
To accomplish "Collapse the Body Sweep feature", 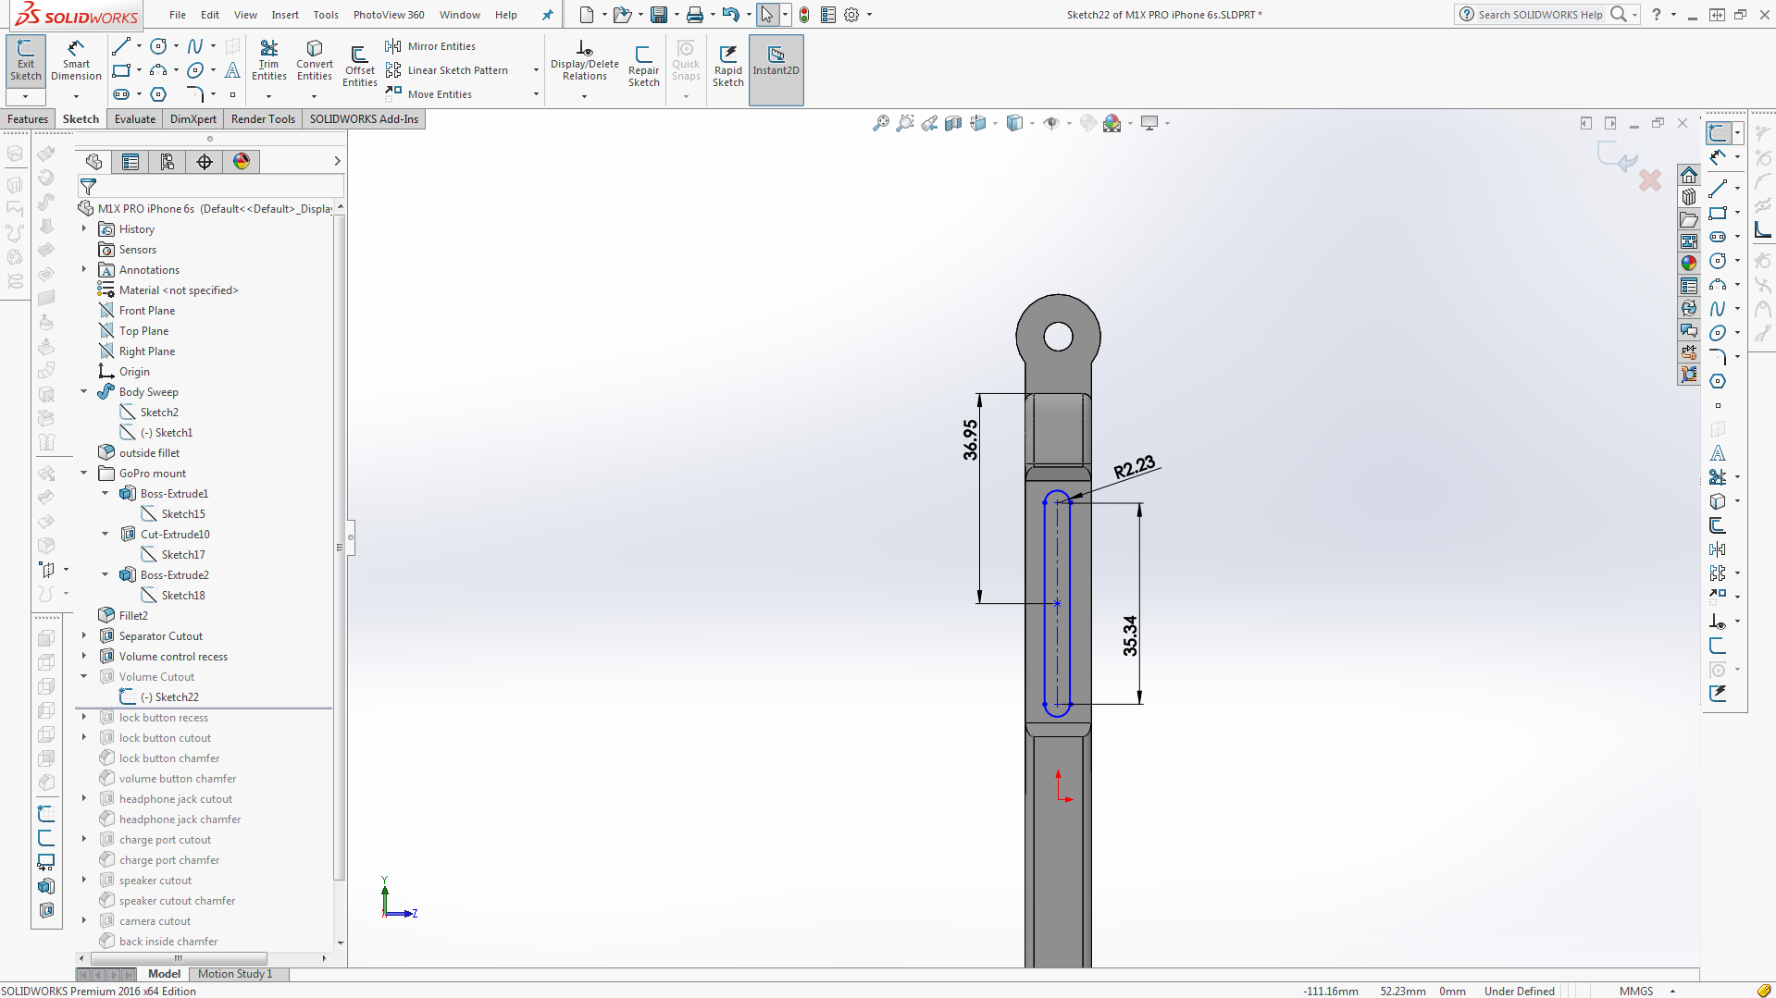I will [84, 392].
